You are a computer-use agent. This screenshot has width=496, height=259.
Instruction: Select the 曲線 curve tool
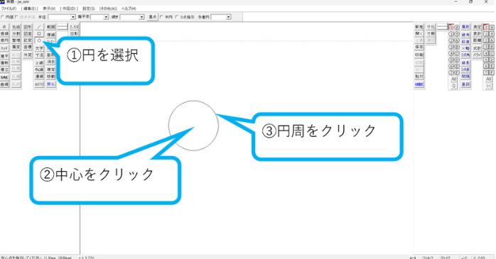(4, 84)
